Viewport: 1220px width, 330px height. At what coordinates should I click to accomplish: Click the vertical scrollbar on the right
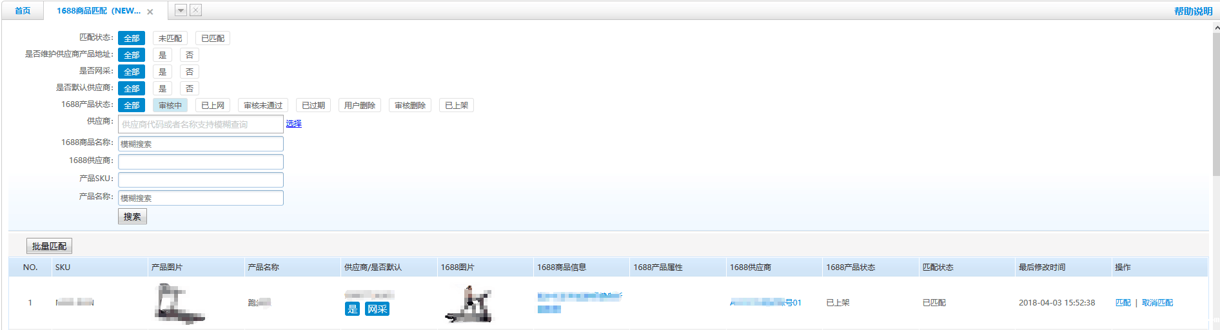[1216, 103]
